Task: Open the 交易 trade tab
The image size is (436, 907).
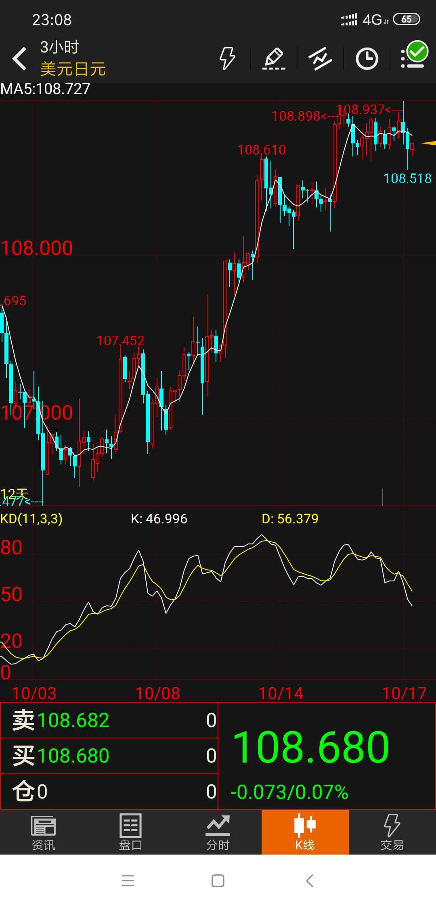Action: (x=392, y=832)
